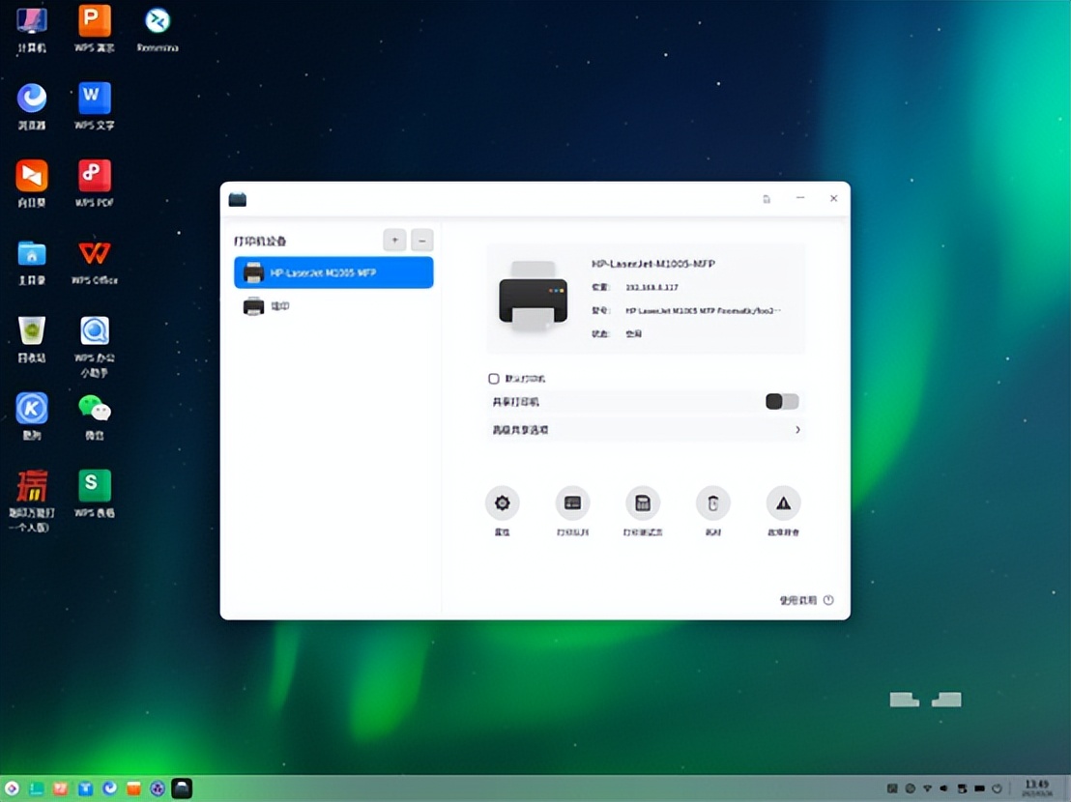Launch Remmina remote desktop client

(x=157, y=21)
